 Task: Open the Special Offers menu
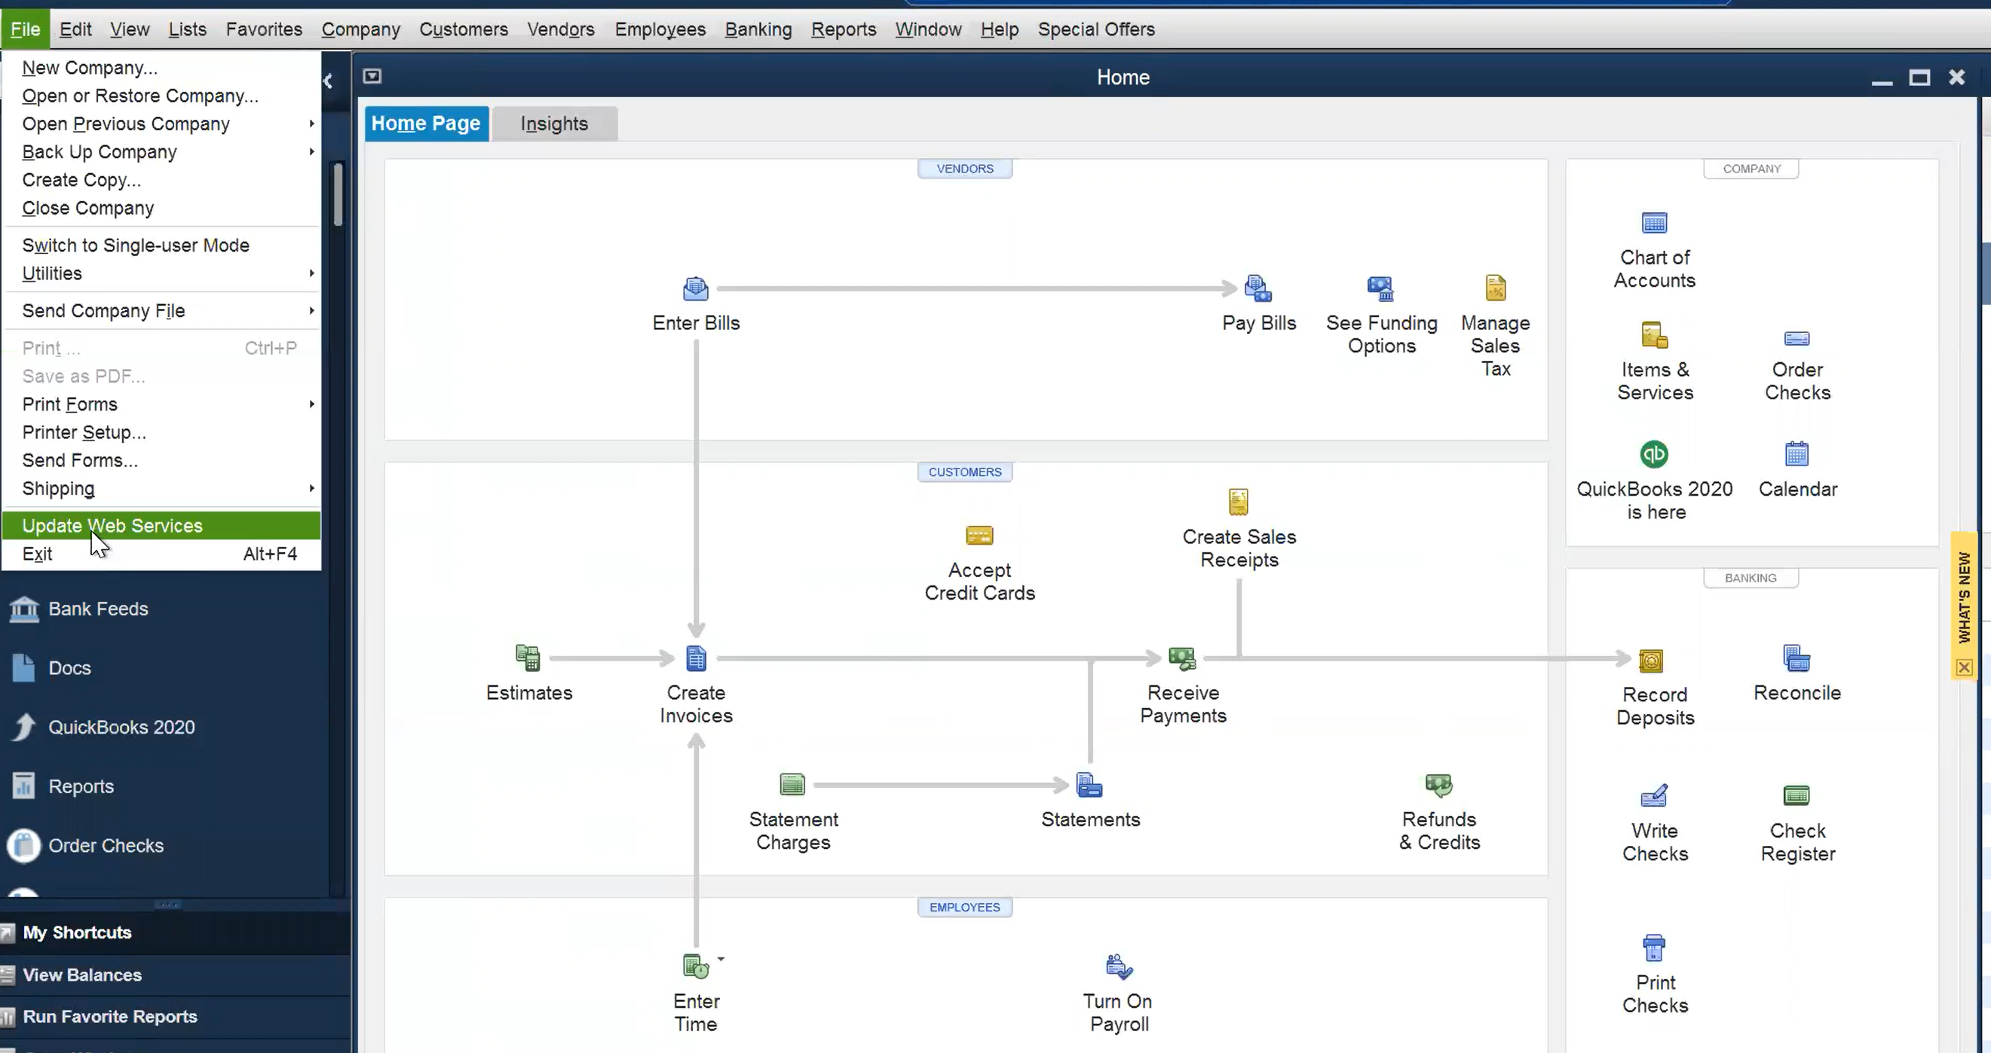tap(1096, 29)
